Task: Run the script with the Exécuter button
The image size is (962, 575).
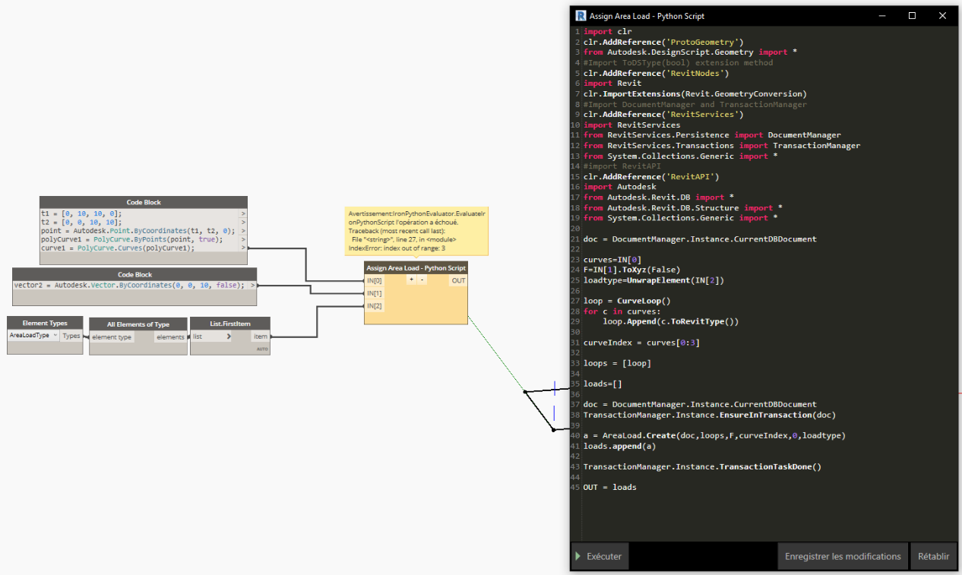Action: [x=600, y=556]
